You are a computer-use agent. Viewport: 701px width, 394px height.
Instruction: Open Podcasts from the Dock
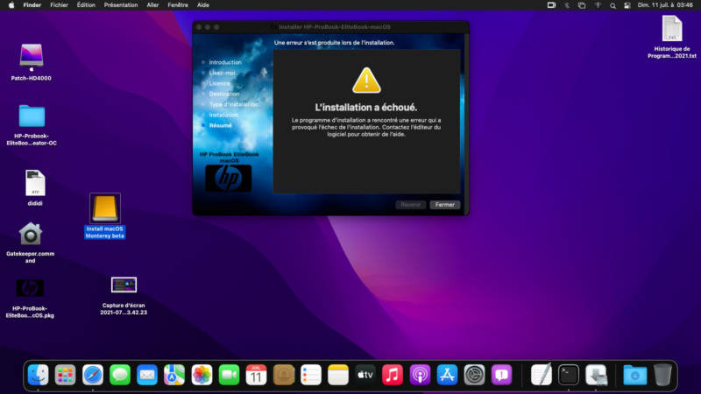click(x=420, y=375)
